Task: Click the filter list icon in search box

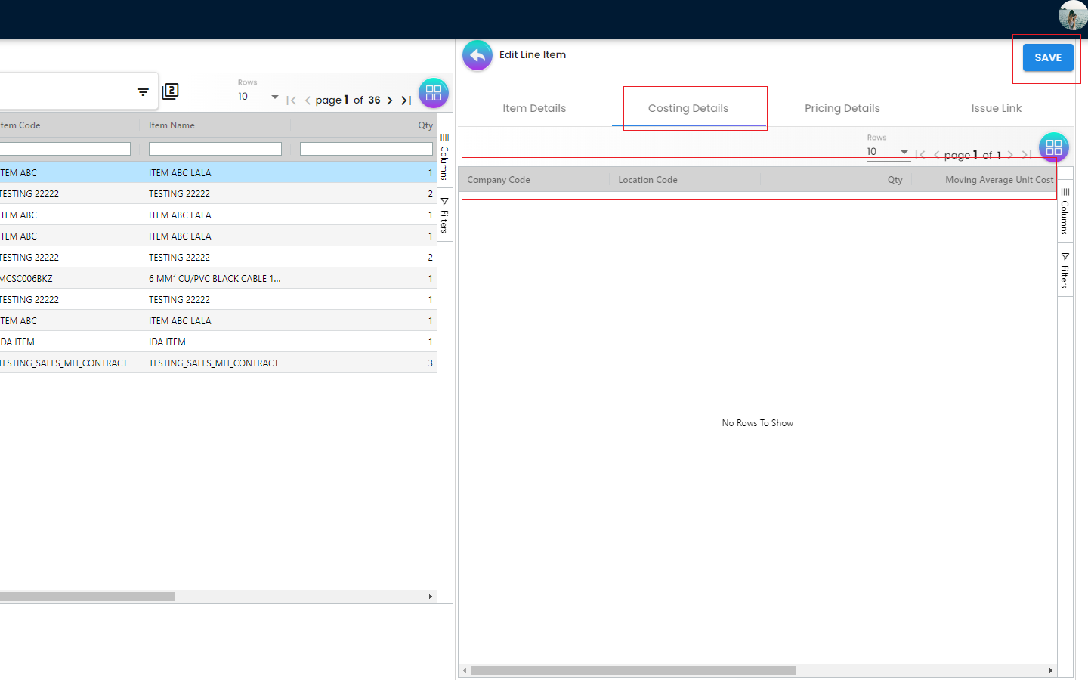Action: [x=143, y=92]
